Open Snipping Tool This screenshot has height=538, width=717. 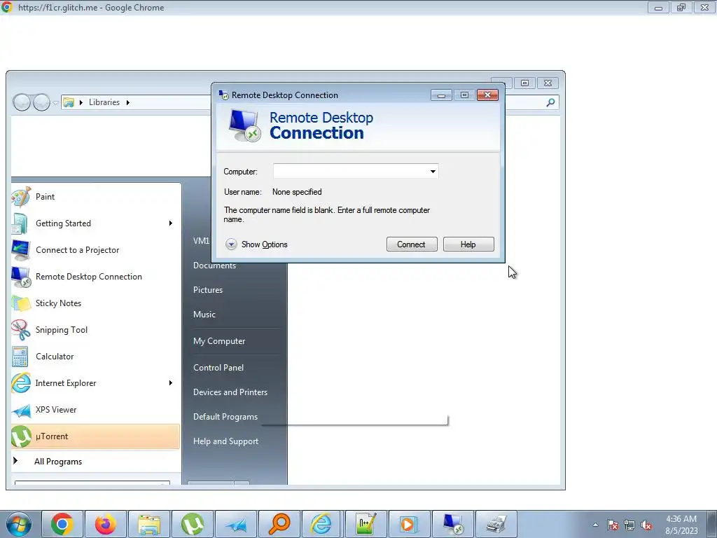coord(95,330)
